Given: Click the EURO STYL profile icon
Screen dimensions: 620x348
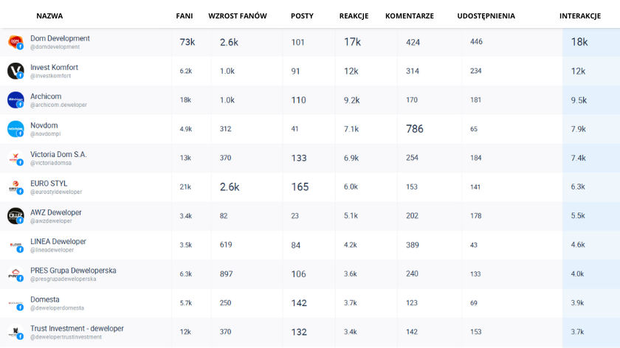Looking at the screenshot, I should 15,187.
